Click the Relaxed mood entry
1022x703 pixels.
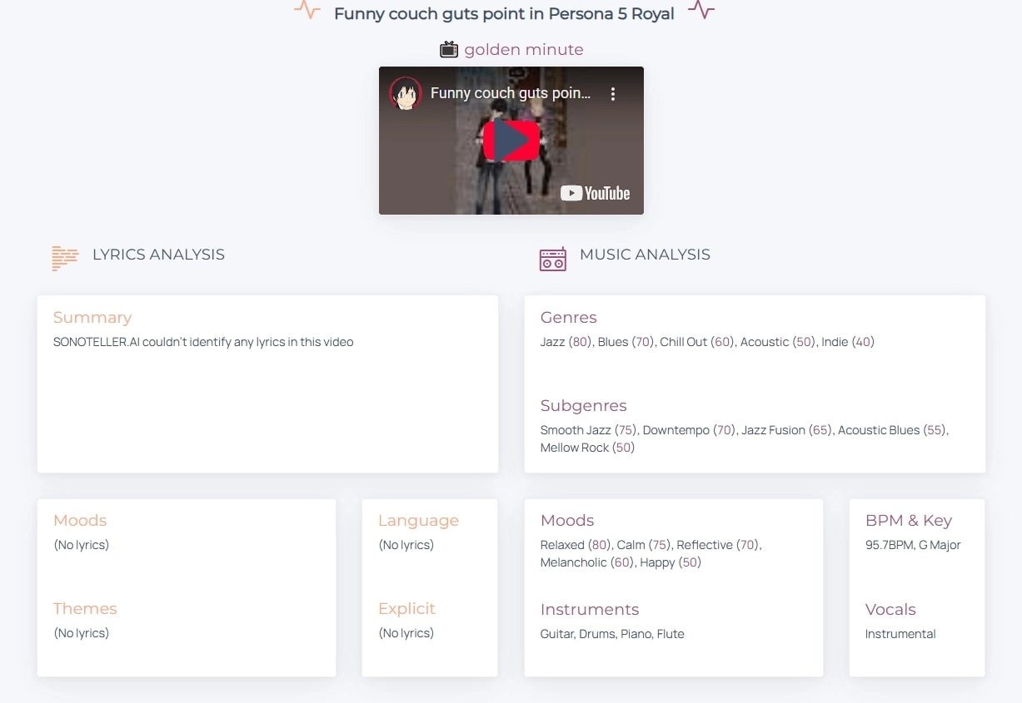click(x=562, y=545)
